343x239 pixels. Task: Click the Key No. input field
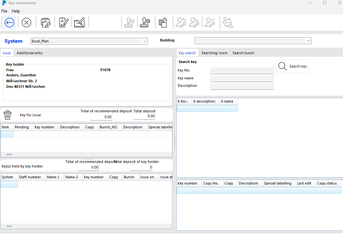coord(242,71)
